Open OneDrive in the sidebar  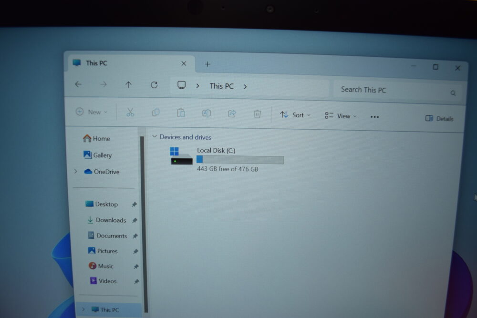(102, 172)
